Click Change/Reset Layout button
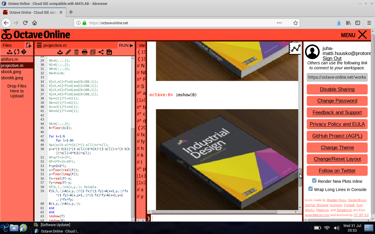The image size is (375, 234). tap(337, 159)
